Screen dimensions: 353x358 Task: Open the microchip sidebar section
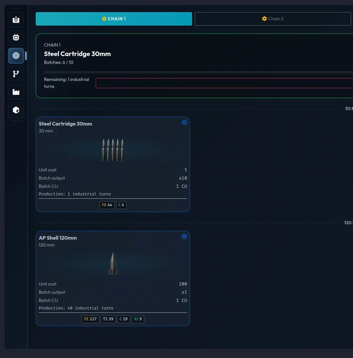coord(16,38)
